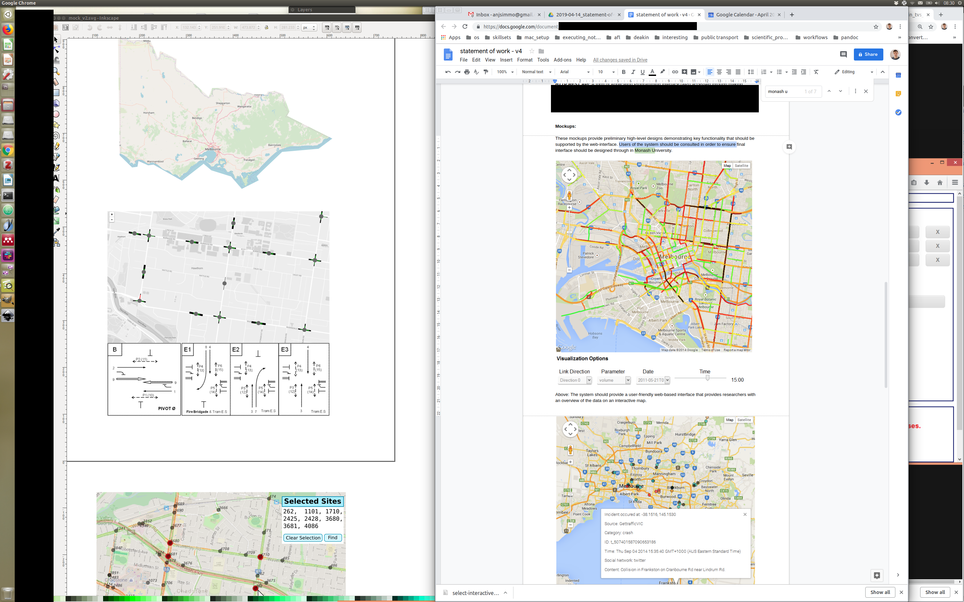Click the Paint format icon
Image resolution: width=964 pixels, height=602 pixels.
(486, 72)
